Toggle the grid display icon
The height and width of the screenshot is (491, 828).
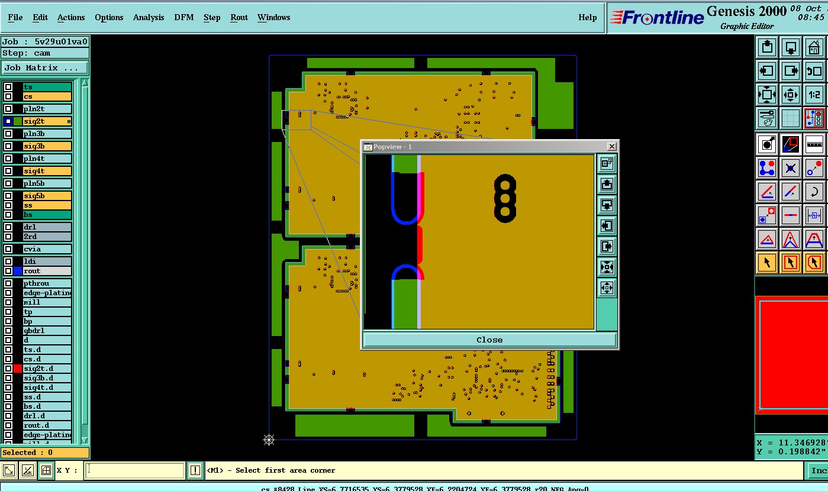tap(791, 118)
